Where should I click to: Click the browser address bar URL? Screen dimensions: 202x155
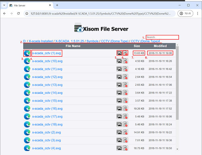[100, 13]
